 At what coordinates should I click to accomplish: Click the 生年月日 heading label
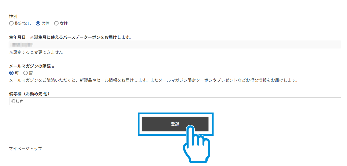(17, 37)
